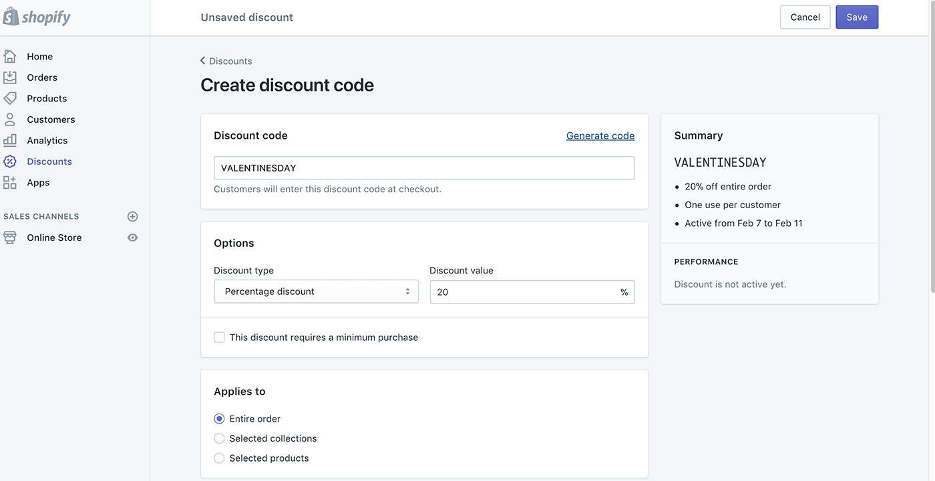Click the Online Store storefront icon
Image resolution: width=935 pixels, height=481 pixels.
(x=10, y=237)
